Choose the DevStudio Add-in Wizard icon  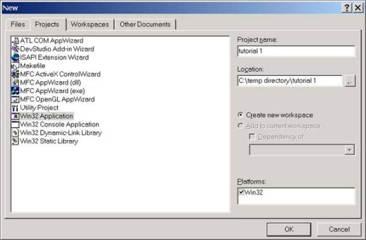click(15, 49)
